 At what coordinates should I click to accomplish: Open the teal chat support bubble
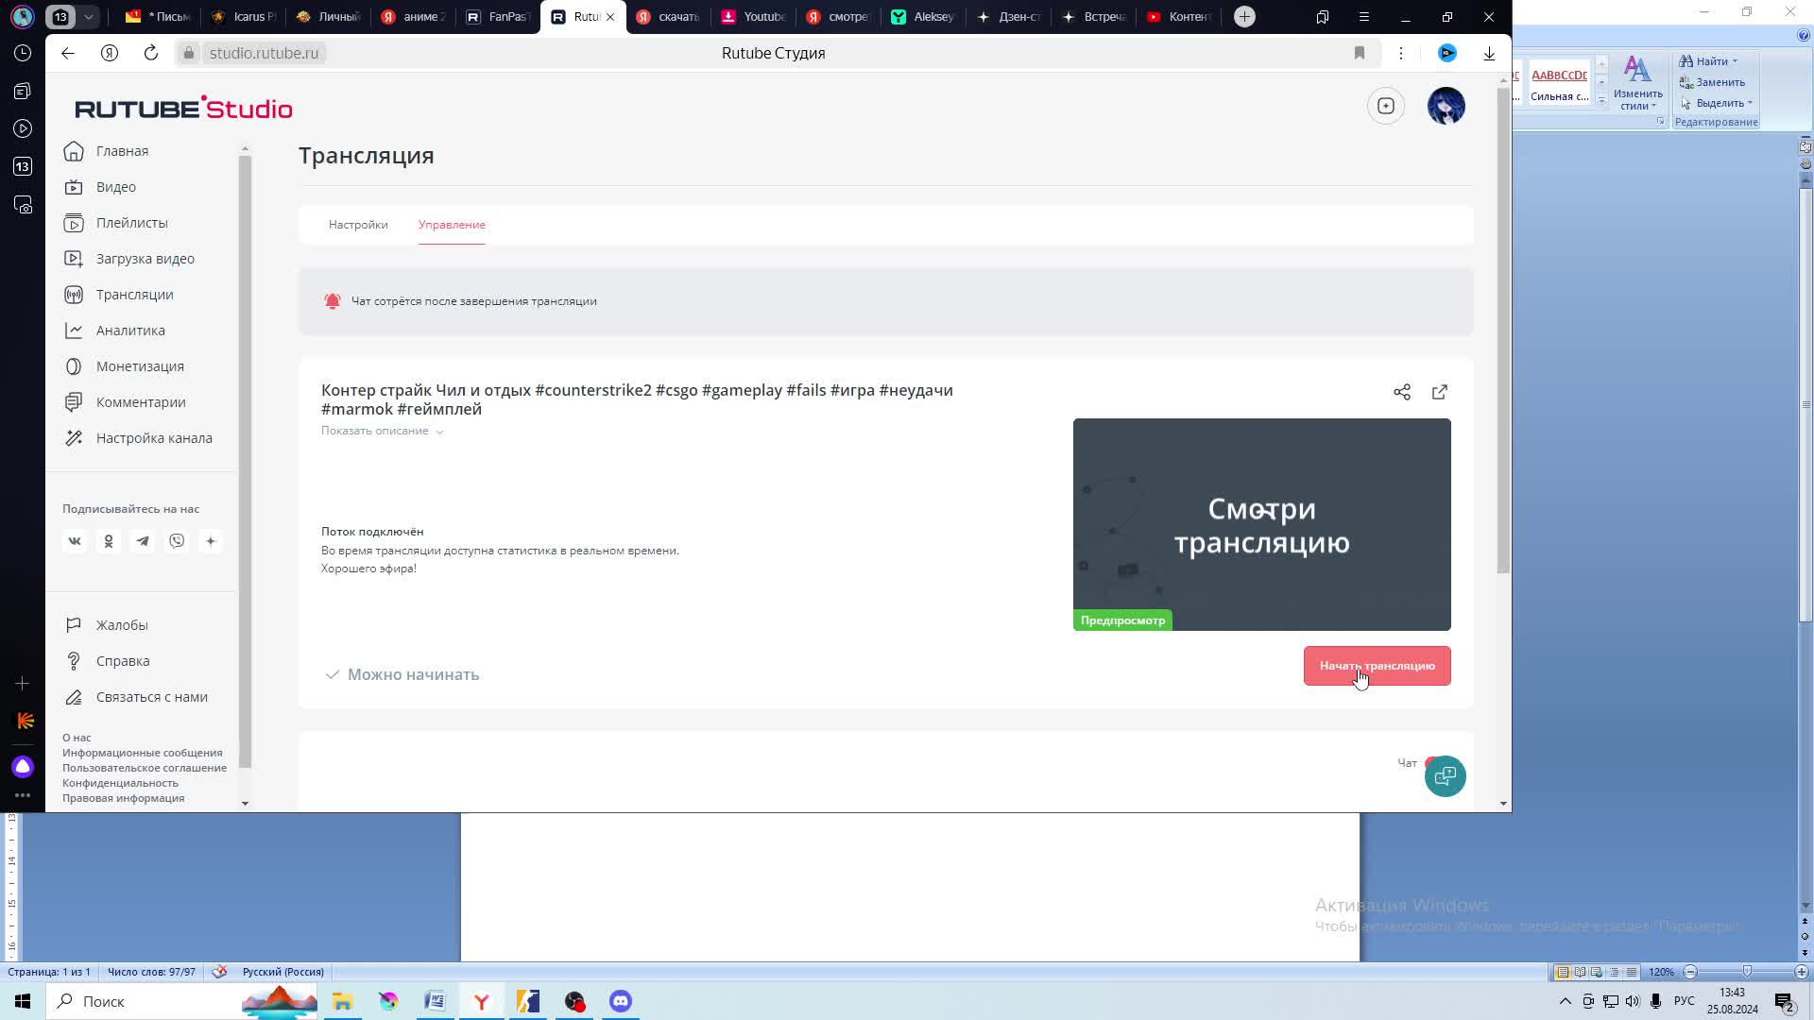coord(1445,776)
